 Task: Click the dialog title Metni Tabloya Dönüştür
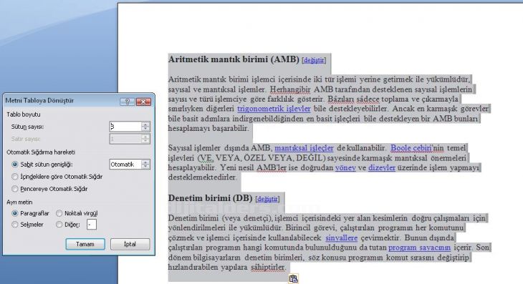tap(39, 101)
